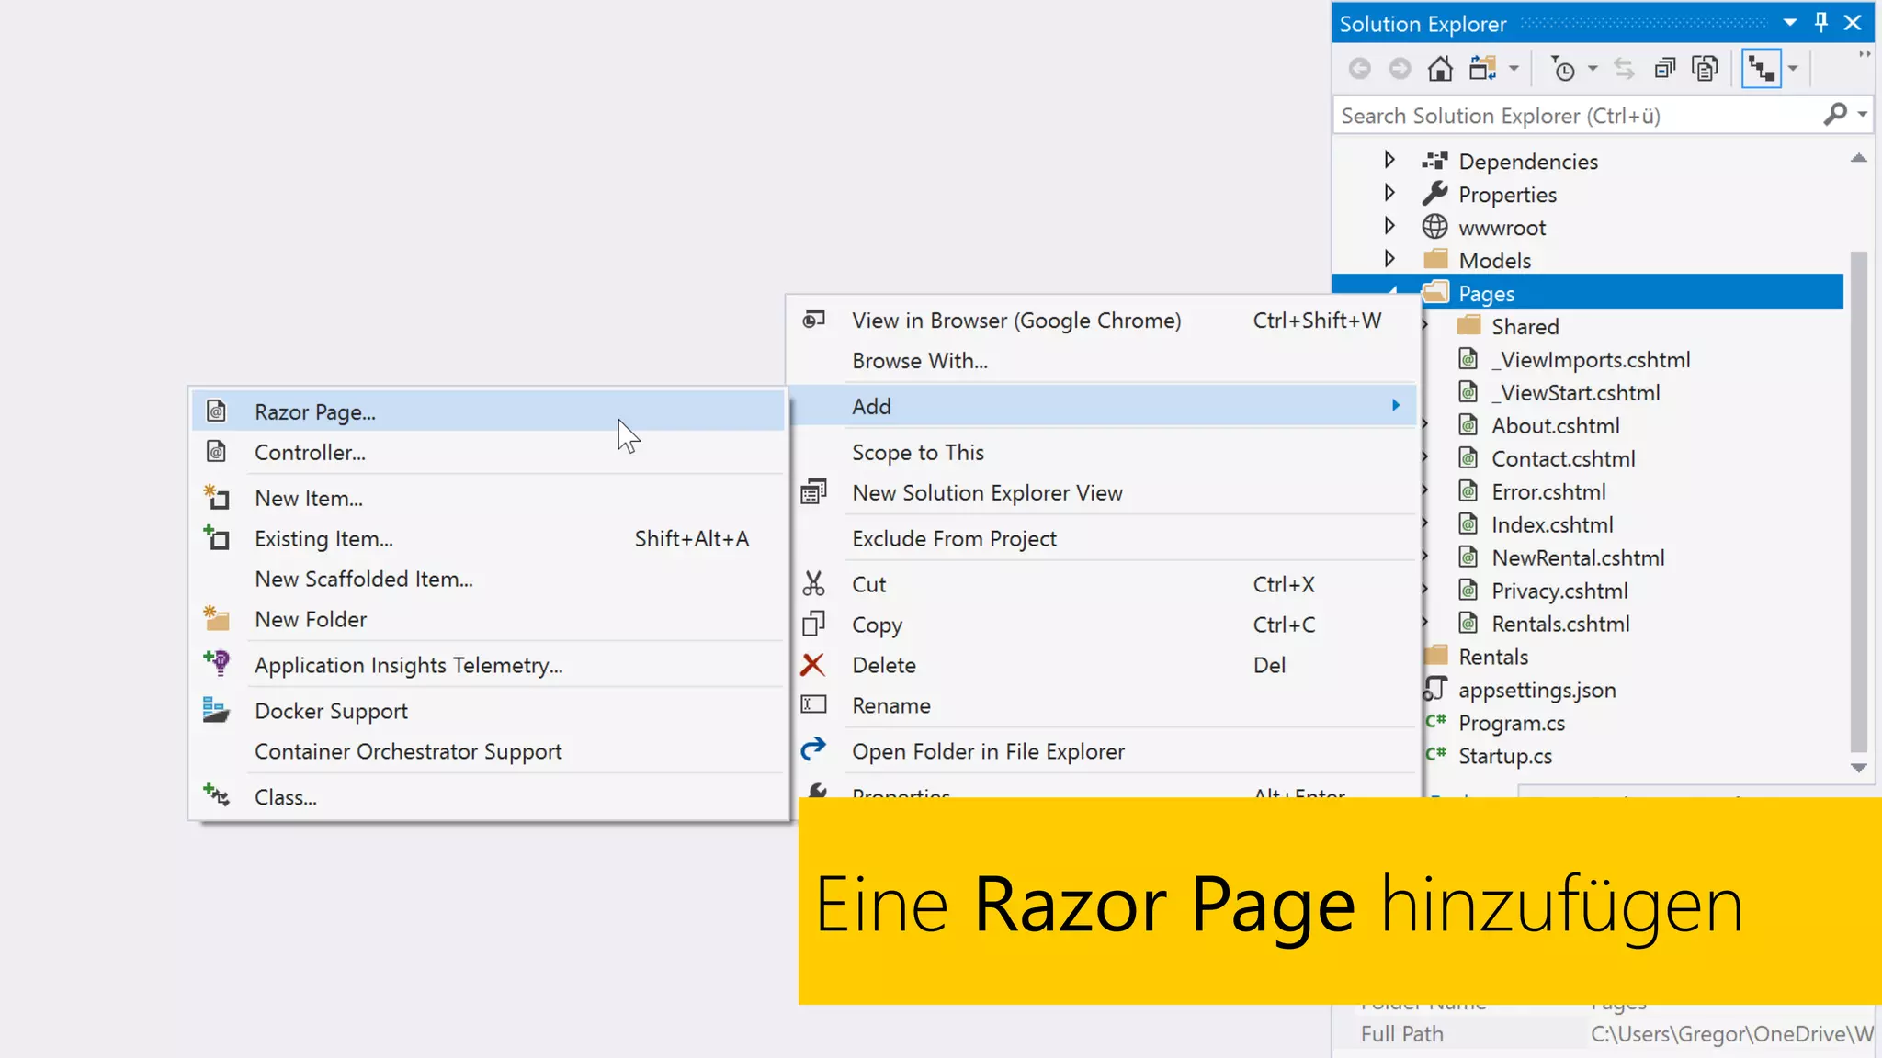
Task: Select Rentals.cshtml file
Action: (1560, 625)
